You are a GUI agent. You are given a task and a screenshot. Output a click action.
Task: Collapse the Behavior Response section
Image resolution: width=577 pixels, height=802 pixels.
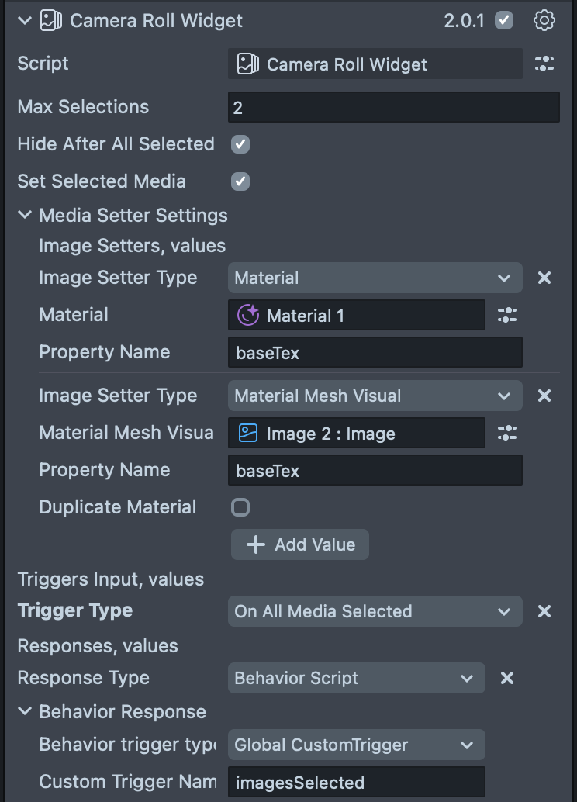coord(26,712)
